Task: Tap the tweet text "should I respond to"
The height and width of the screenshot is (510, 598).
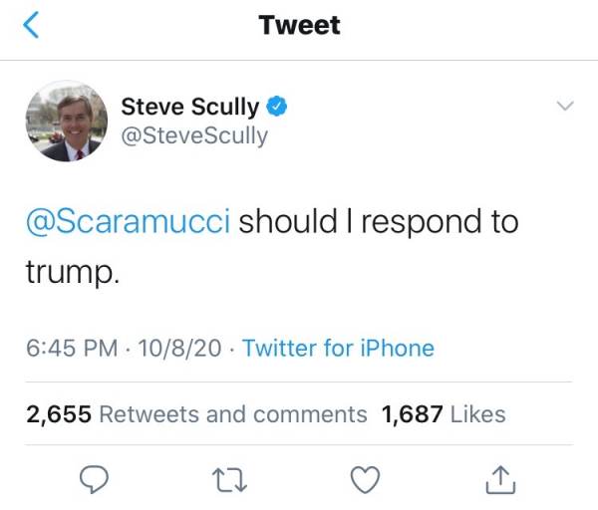Action: pyautogui.click(x=379, y=221)
